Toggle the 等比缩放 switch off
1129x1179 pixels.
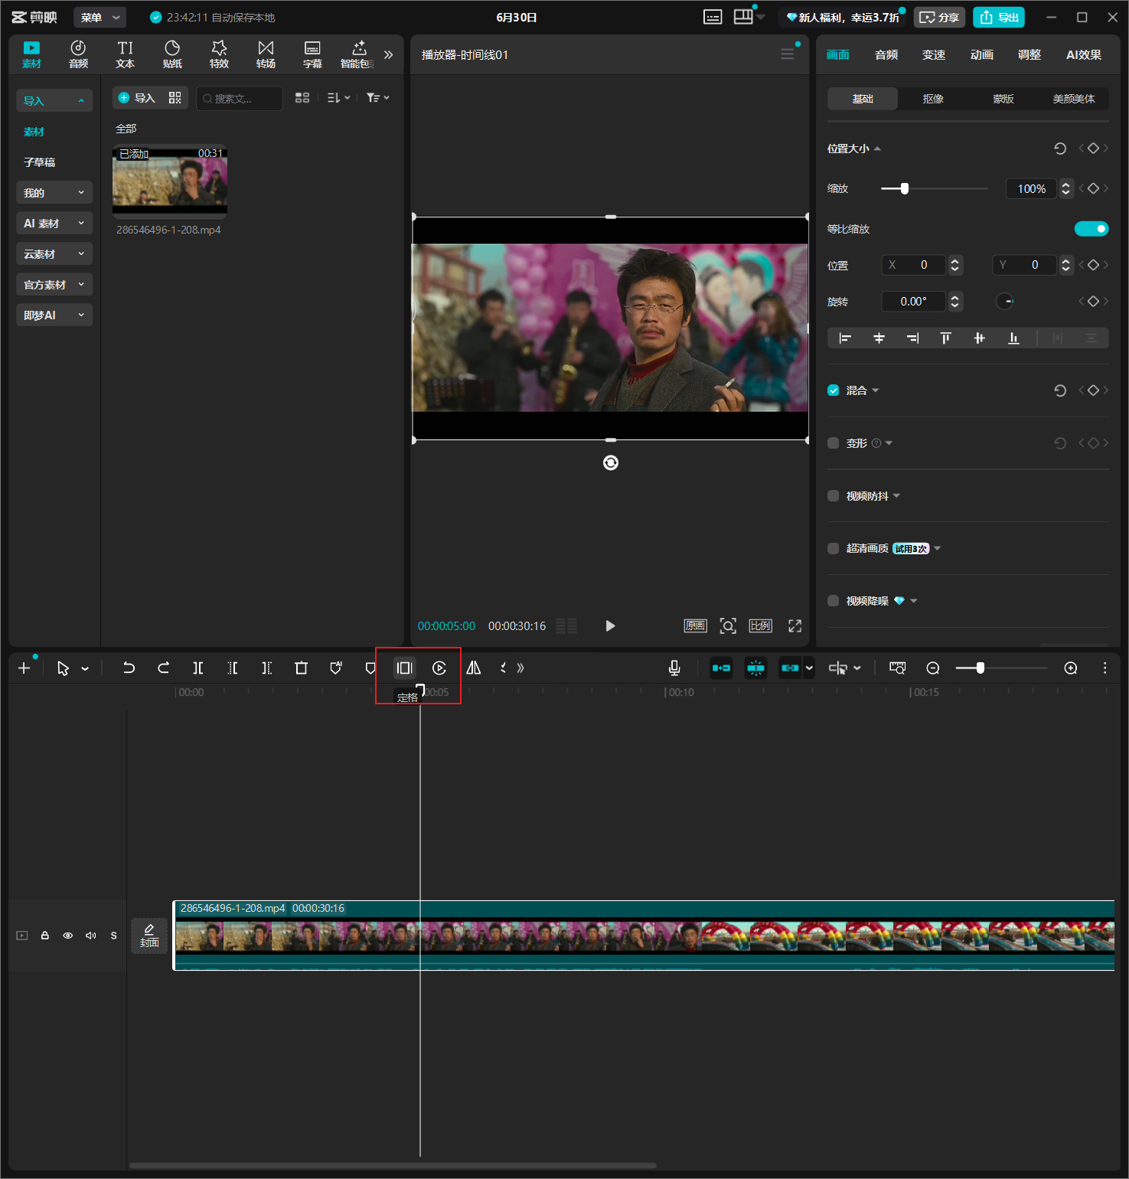click(1091, 229)
